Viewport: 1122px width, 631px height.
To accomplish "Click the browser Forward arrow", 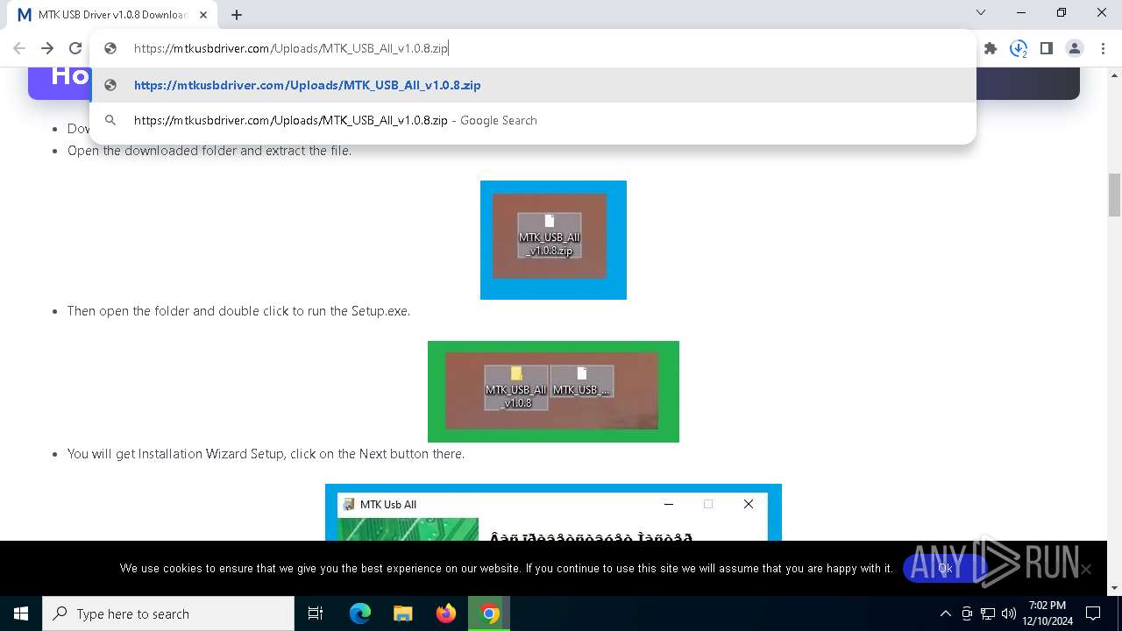I will pos(47,48).
